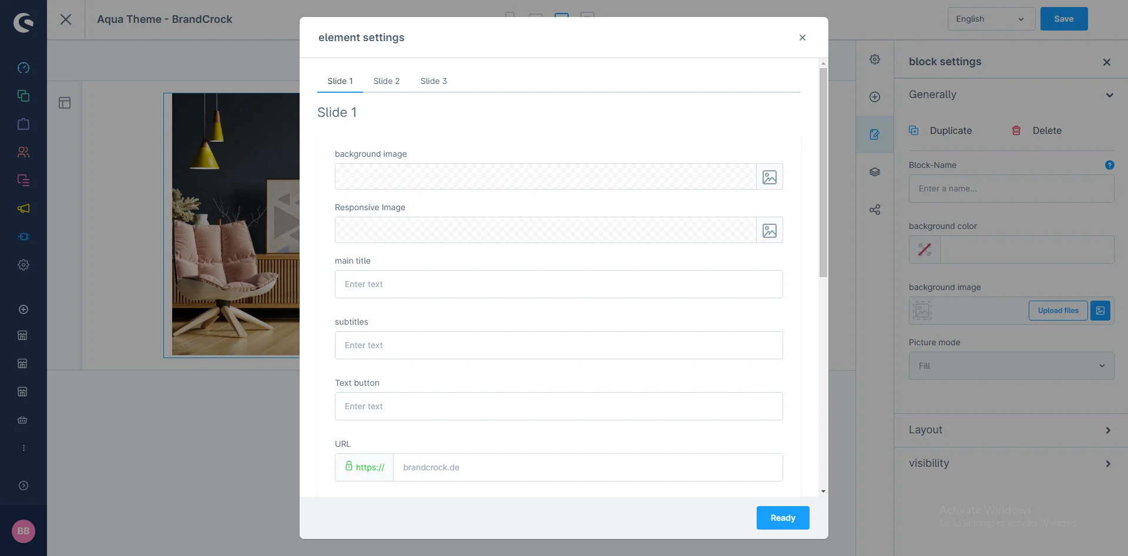
Task: Switch to the Slide 2 tab
Action: click(387, 81)
